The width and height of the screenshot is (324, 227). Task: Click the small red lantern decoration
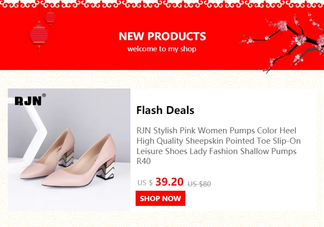[51, 17]
